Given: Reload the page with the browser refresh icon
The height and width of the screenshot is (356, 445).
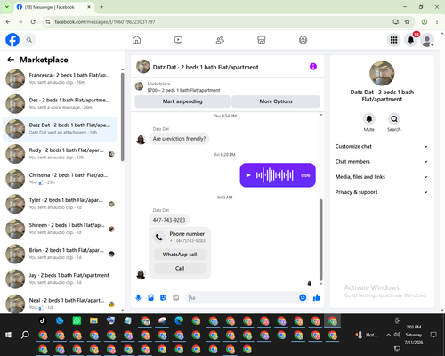Looking at the screenshot, I should pos(33,22).
